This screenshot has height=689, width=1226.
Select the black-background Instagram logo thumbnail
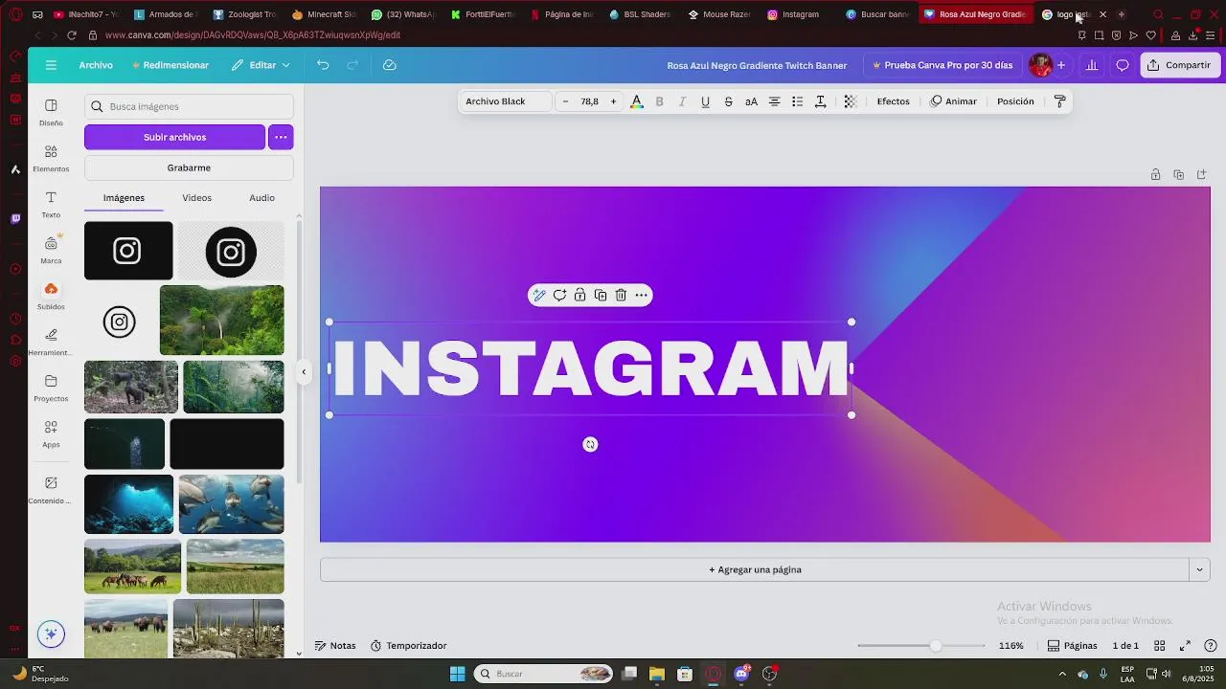[x=128, y=251]
